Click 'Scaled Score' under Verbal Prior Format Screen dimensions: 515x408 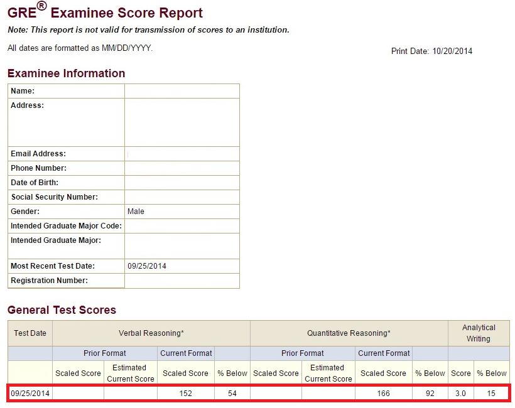coord(78,373)
